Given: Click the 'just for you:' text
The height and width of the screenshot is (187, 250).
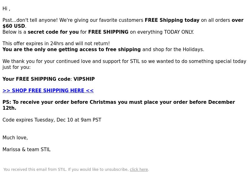Looking at the screenshot, I should pyautogui.click(x=17, y=67).
